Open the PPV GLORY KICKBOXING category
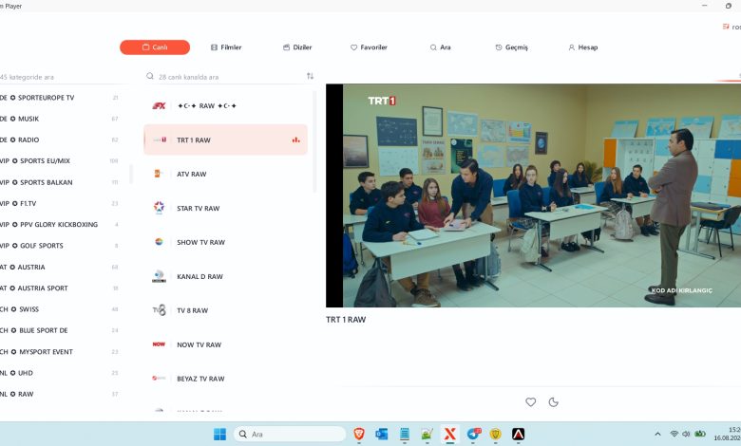This screenshot has width=741, height=446. [61, 225]
